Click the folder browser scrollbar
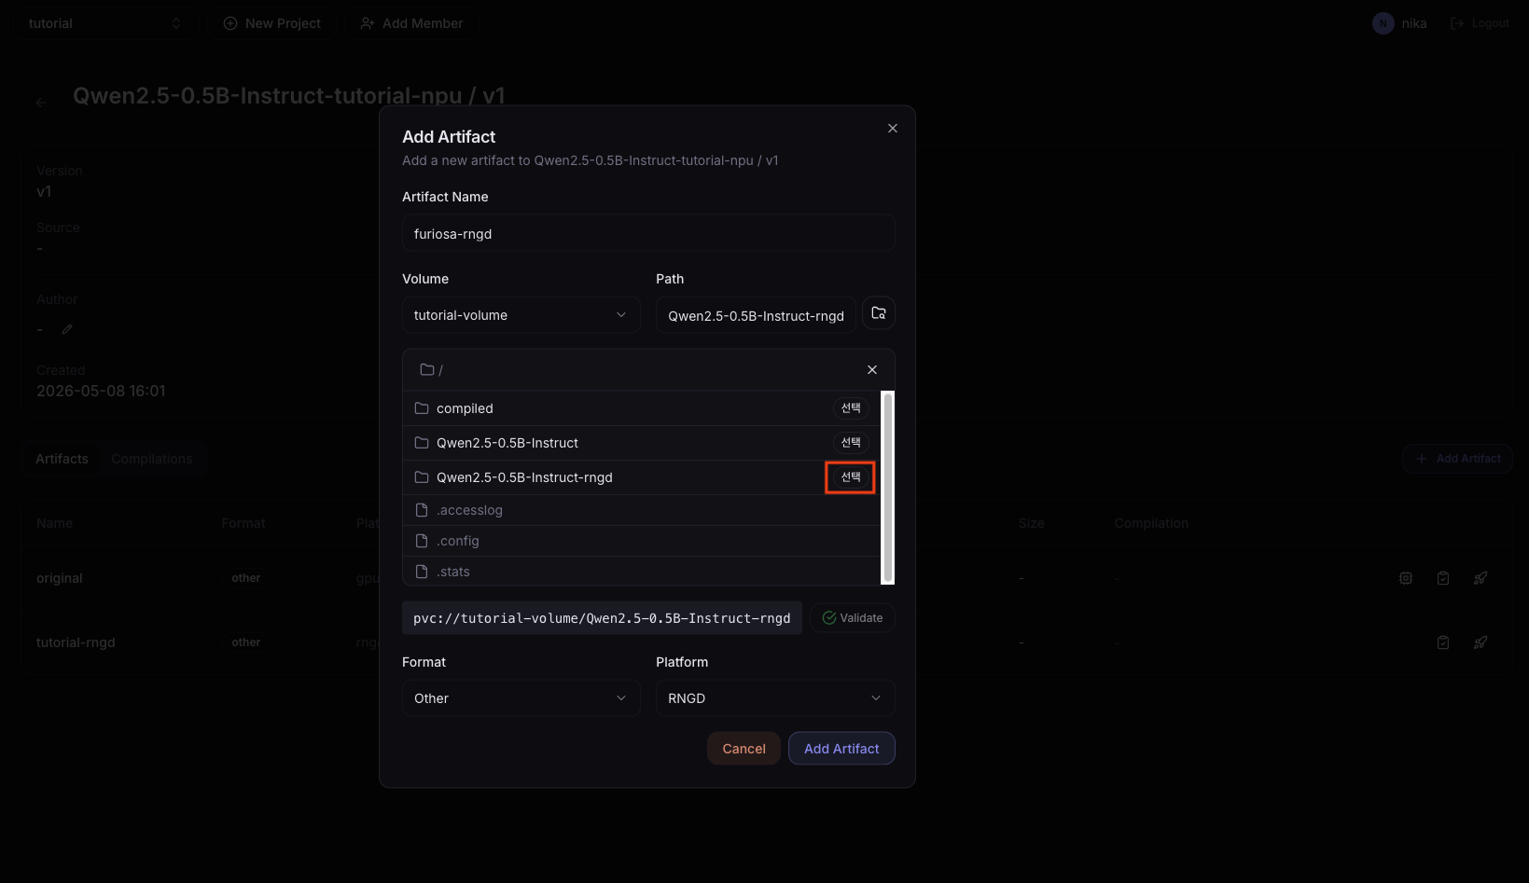Viewport: 1529px width, 883px height. coord(888,488)
